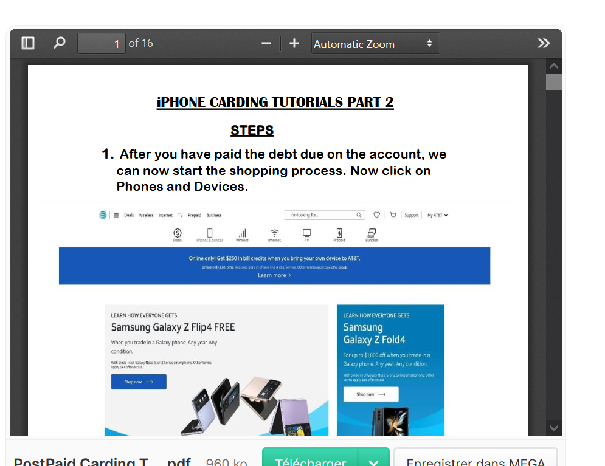The image size is (605, 466).
Task: Click Shop now for the Galaxy Z Flip4
Action: click(138, 382)
